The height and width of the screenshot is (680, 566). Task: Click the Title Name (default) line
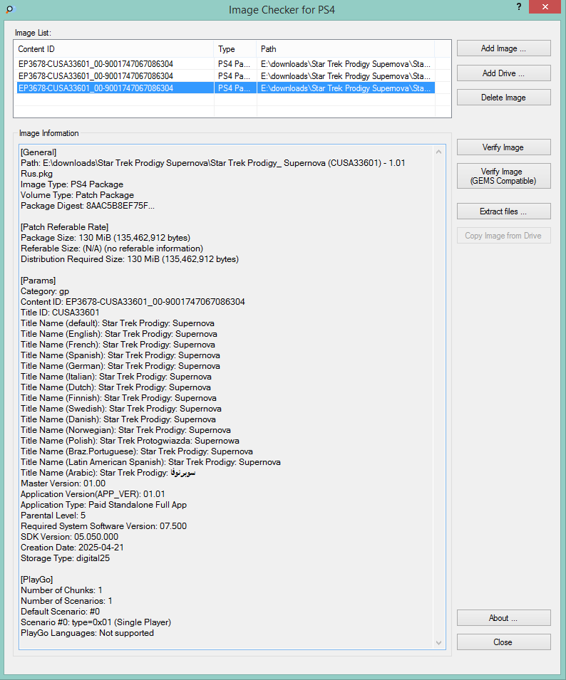[118, 323]
